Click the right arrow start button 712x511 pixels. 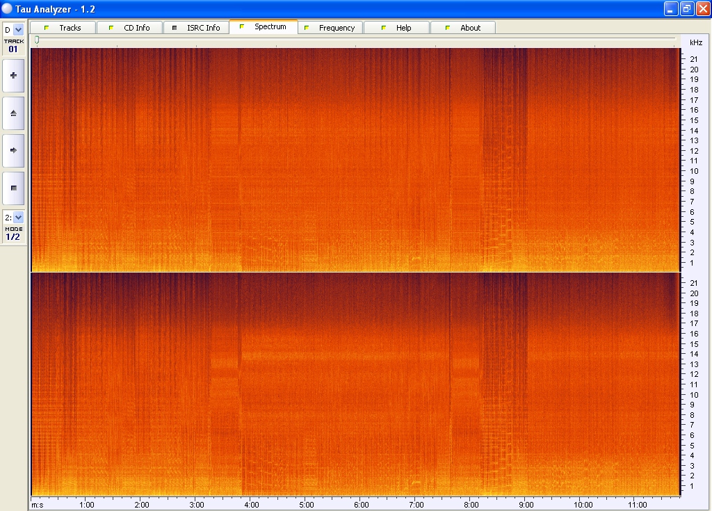tap(13, 150)
